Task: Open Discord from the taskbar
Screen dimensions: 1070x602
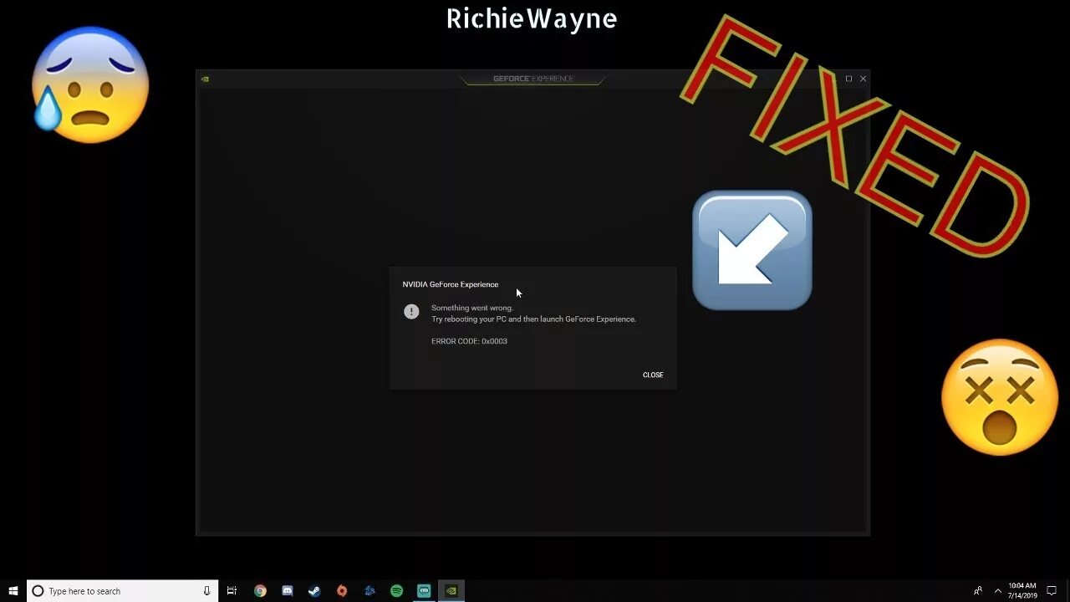Action: pyautogui.click(x=288, y=591)
